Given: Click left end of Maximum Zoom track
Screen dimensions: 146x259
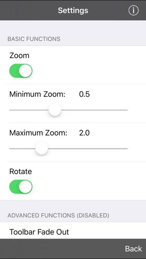Looking at the screenshot, I should click(x=11, y=148).
